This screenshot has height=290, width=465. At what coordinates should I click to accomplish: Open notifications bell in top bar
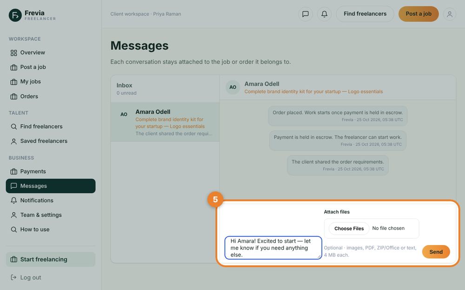325,14
